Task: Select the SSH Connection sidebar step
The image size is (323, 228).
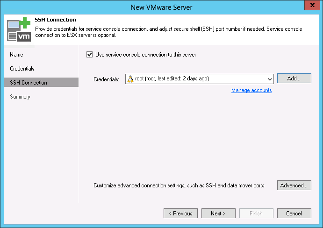Action: pos(29,83)
